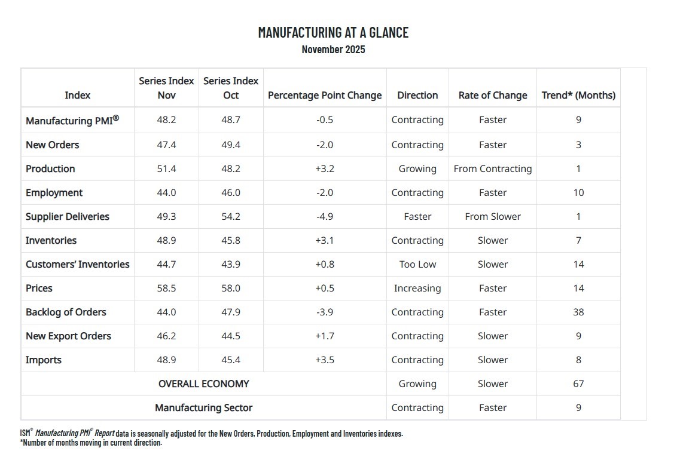Select the Series Index Nov header
Image resolution: width=680 pixels, height=454 pixels.
click(x=166, y=88)
